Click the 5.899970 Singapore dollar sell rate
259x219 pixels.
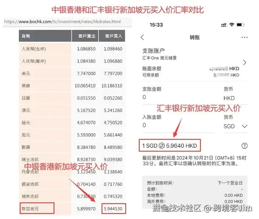[x=86, y=209]
